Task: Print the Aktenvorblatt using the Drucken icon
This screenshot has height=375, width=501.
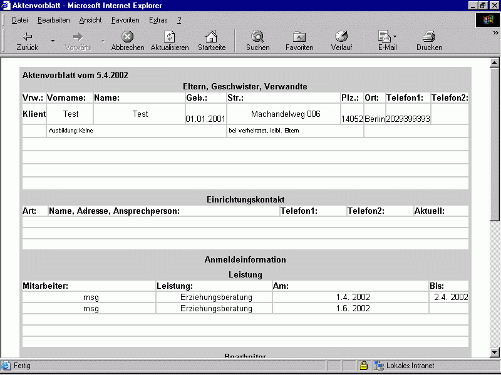Action: pos(429,39)
